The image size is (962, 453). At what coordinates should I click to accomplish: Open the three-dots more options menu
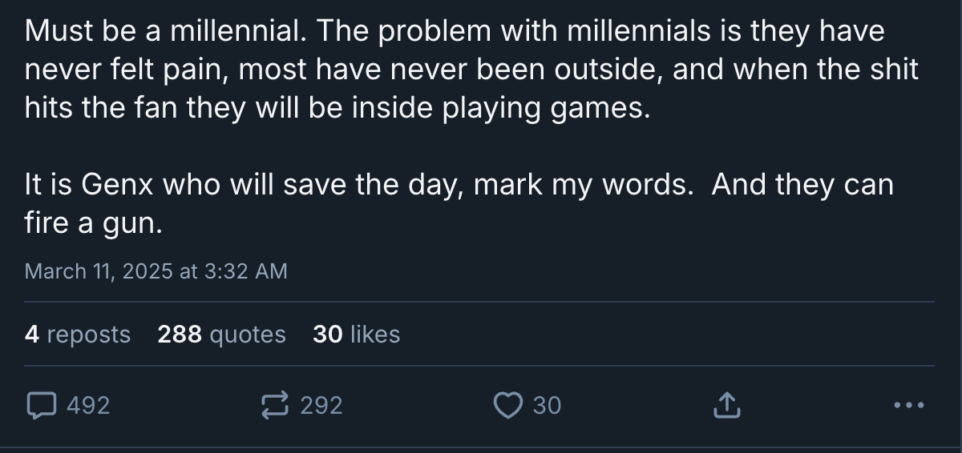[909, 406]
